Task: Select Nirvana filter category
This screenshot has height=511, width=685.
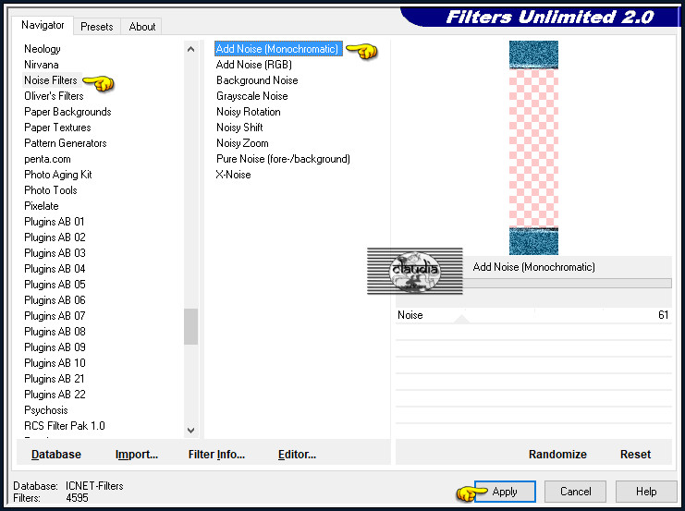Action: [42, 65]
